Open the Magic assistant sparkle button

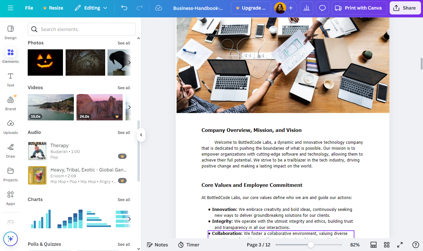point(11,239)
